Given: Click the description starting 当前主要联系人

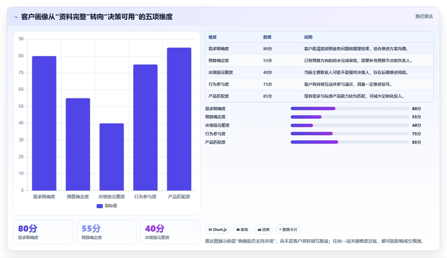Looking at the screenshot, I should point(356,73).
